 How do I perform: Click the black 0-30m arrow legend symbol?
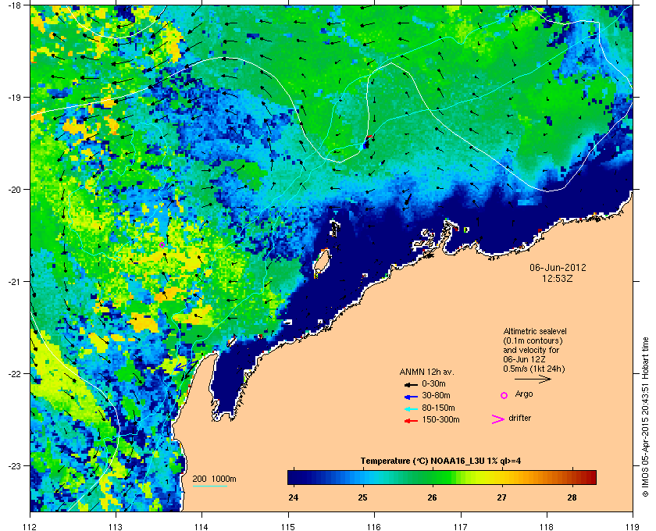click(411, 384)
